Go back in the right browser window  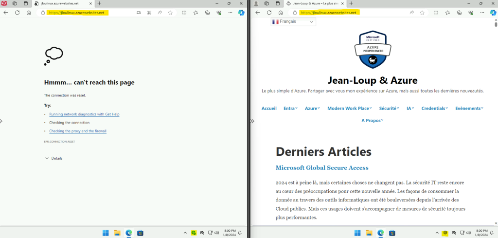[258, 13]
